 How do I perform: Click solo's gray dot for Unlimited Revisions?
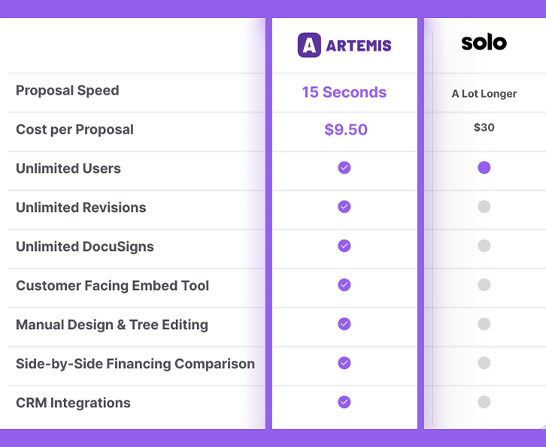484,207
